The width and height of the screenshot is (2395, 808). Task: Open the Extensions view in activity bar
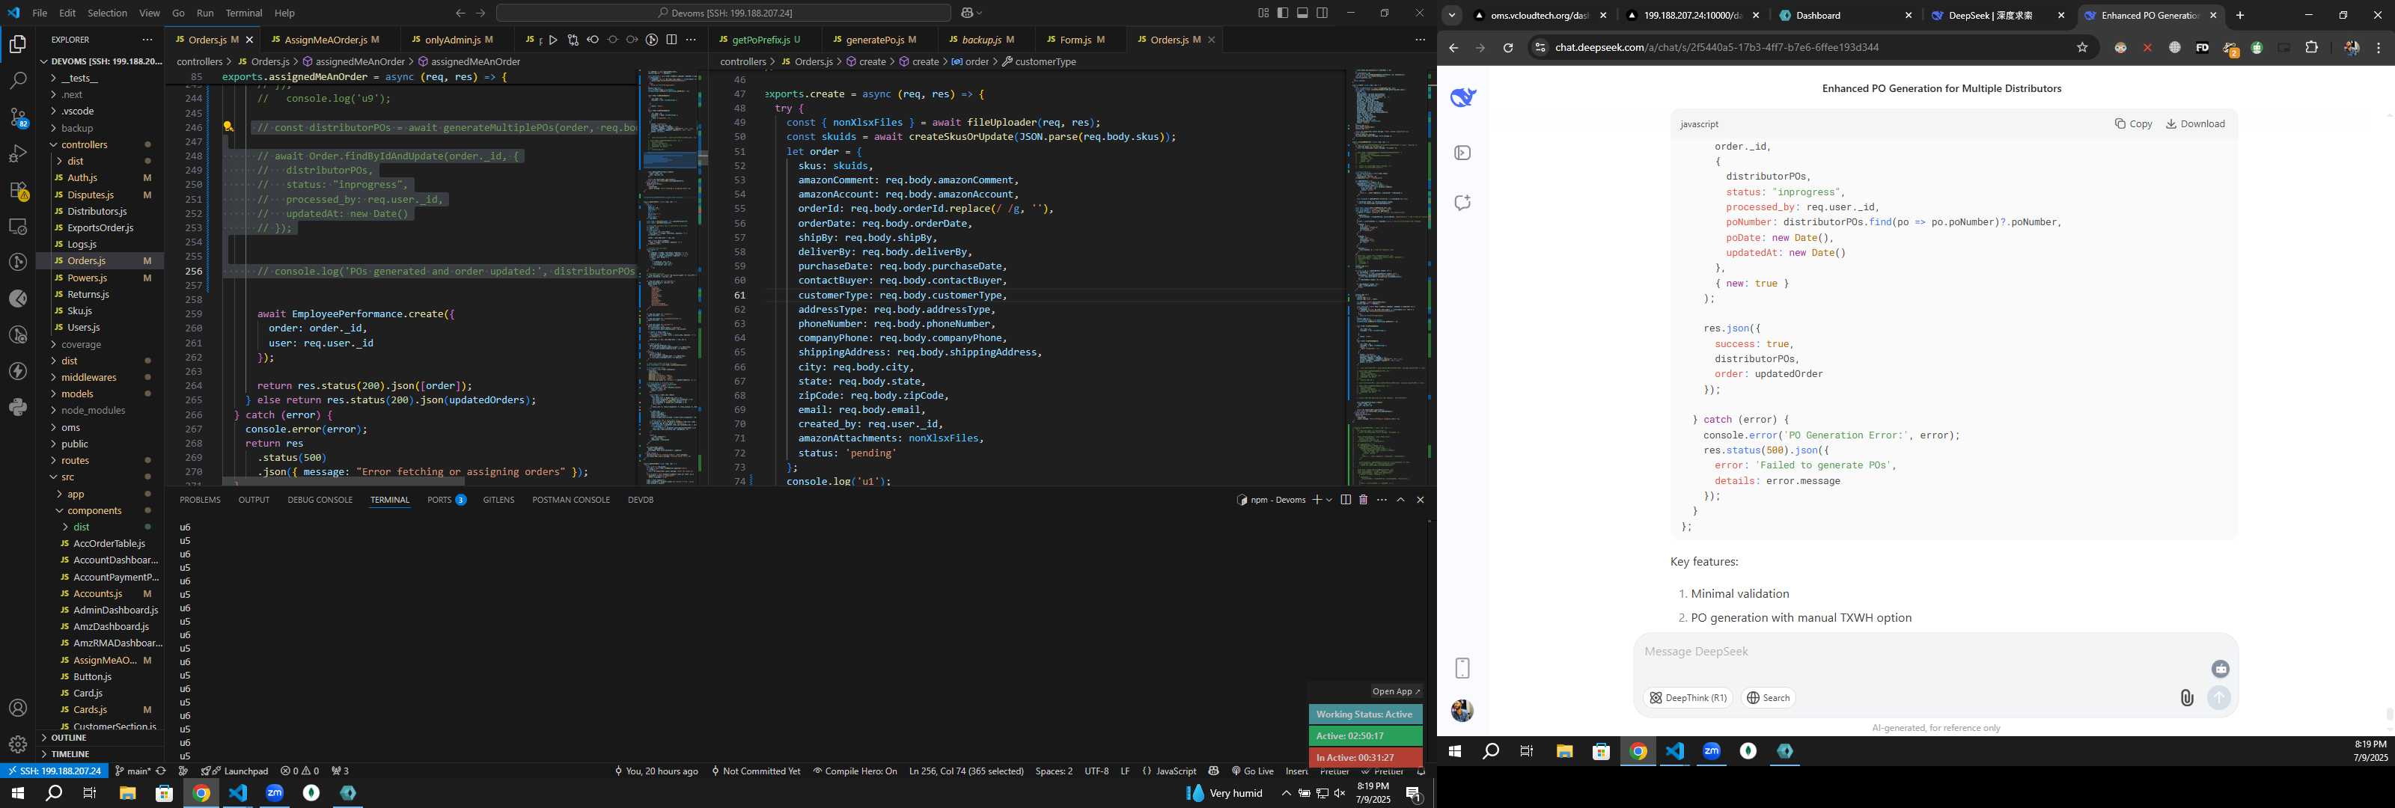click(18, 190)
